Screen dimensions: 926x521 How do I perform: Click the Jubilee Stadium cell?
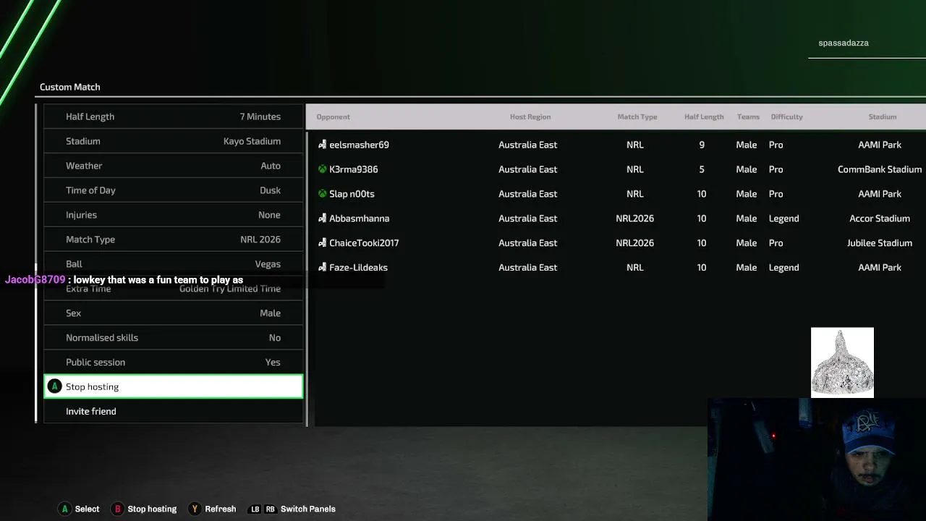(880, 243)
